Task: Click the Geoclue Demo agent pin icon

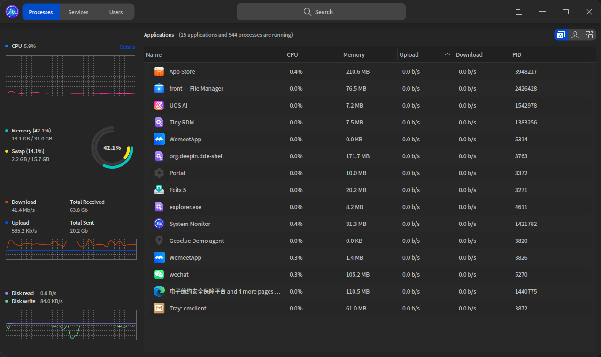Action: tap(159, 241)
